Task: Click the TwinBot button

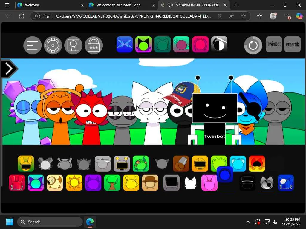Action: 274,44
